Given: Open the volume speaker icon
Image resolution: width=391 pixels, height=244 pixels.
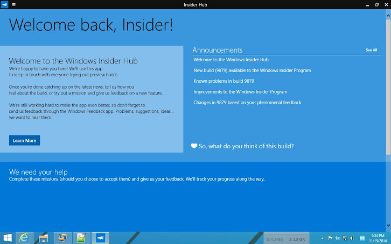Looking at the screenshot, I should (x=352, y=238).
